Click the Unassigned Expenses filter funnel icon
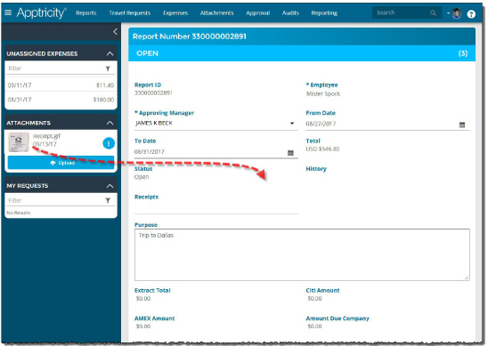The height and width of the screenshot is (346, 488). pos(108,68)
